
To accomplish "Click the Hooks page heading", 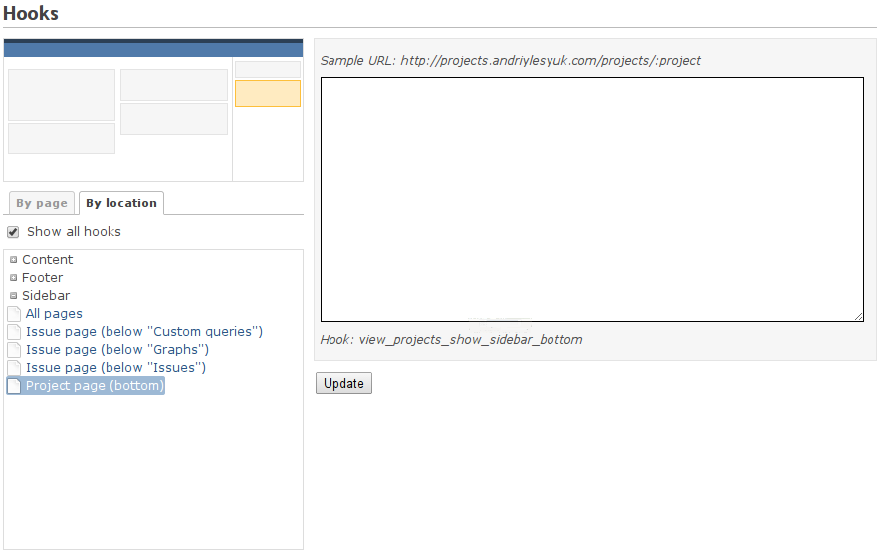I will [x=30, y=13].
